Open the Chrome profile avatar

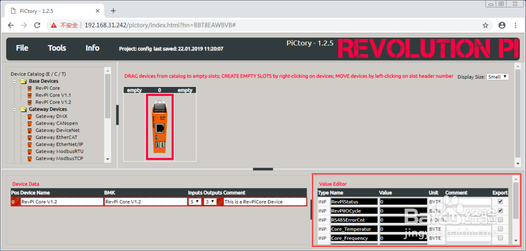pyautogui.click(x=502, y=25)
